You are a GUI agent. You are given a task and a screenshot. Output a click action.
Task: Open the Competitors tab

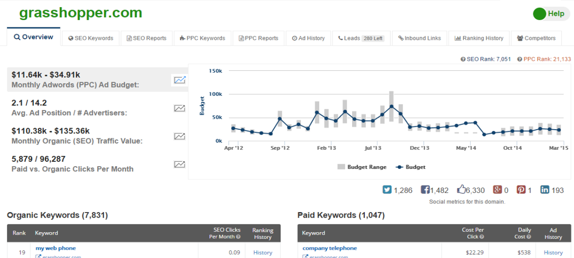tap(537, 38)
